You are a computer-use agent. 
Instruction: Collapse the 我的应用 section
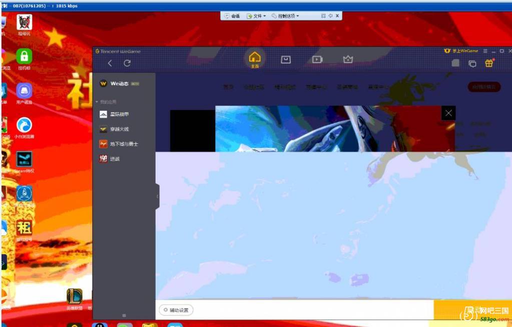[x=97, y=102]
